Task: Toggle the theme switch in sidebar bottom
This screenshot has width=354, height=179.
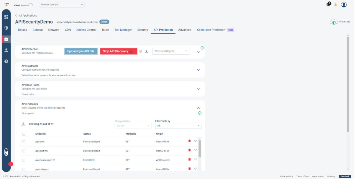Action: point(6,152)
